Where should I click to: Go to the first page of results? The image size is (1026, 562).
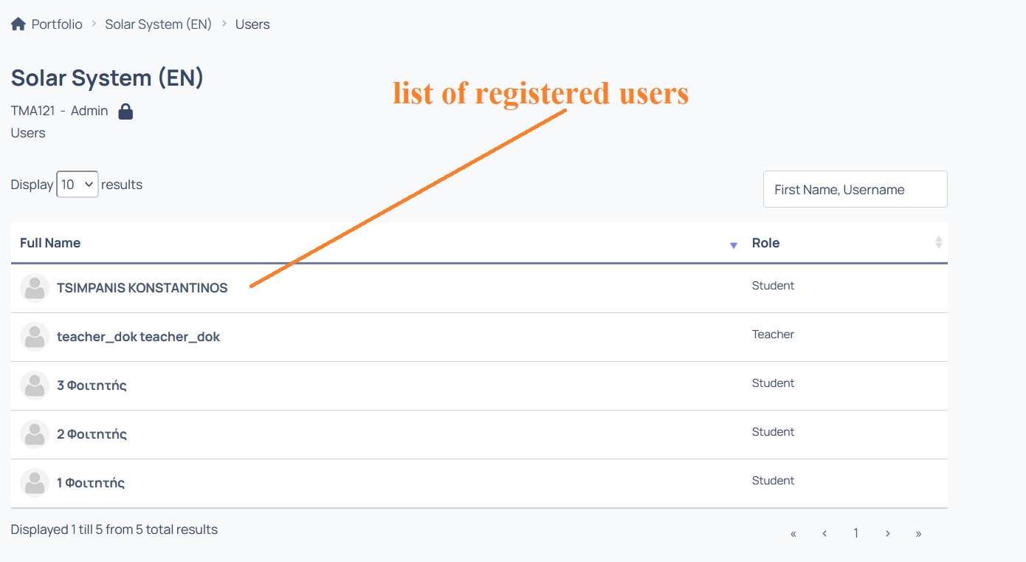click(x=793, y=533)
